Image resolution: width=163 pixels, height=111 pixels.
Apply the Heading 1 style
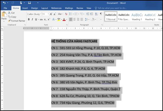[x=137, y=17]
